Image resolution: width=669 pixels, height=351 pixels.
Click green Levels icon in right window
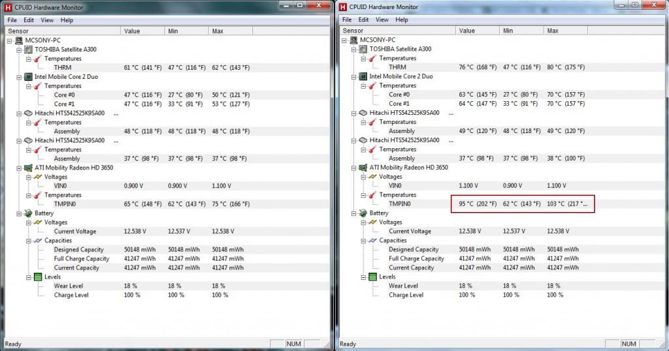pos(372,277)
